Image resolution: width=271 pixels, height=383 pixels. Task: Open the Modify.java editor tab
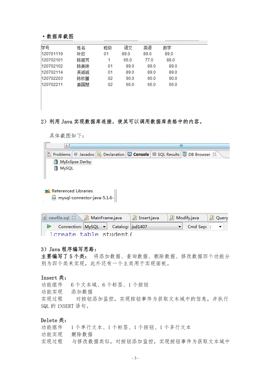[187, 218]
